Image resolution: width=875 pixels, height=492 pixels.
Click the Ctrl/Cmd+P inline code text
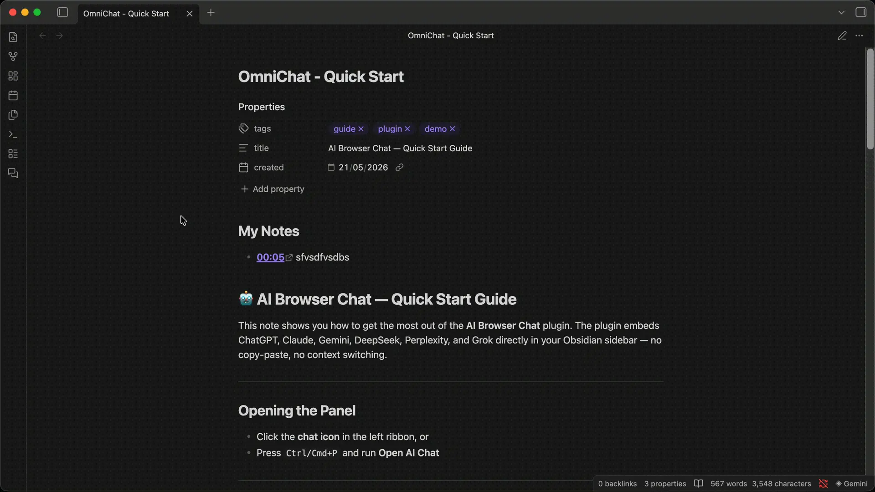pos(312,453)
